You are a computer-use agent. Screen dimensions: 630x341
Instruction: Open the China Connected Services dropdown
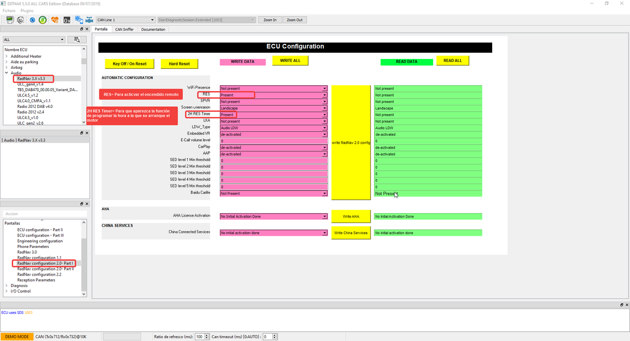[x=274, y=233]
